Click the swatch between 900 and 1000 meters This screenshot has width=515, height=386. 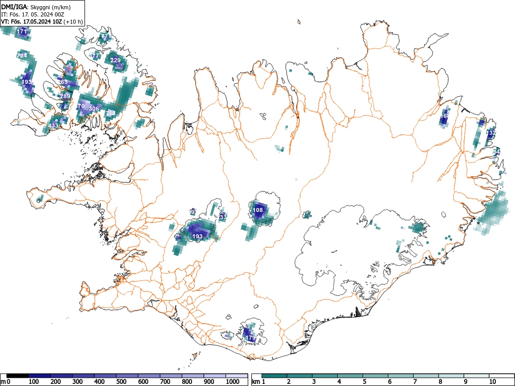click(215, 376)
